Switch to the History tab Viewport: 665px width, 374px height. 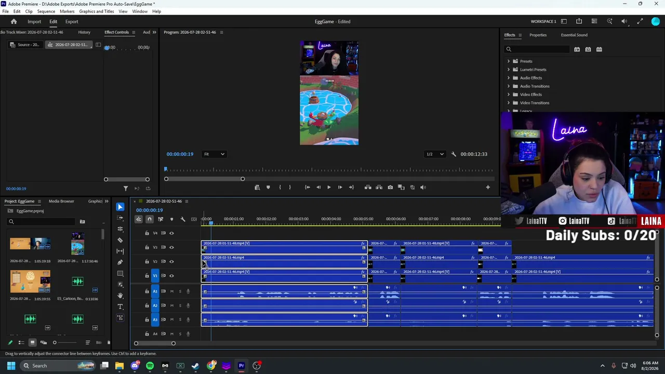pos(84,32)
